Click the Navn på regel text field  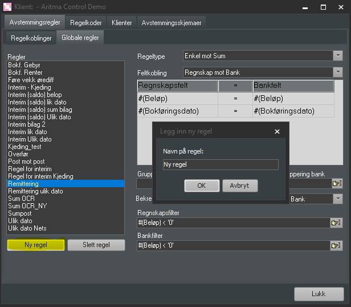(220, 164)
